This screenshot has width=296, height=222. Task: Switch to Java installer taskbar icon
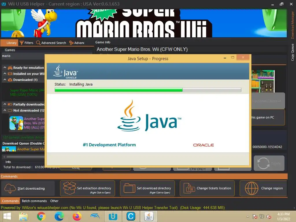(149, 216)
